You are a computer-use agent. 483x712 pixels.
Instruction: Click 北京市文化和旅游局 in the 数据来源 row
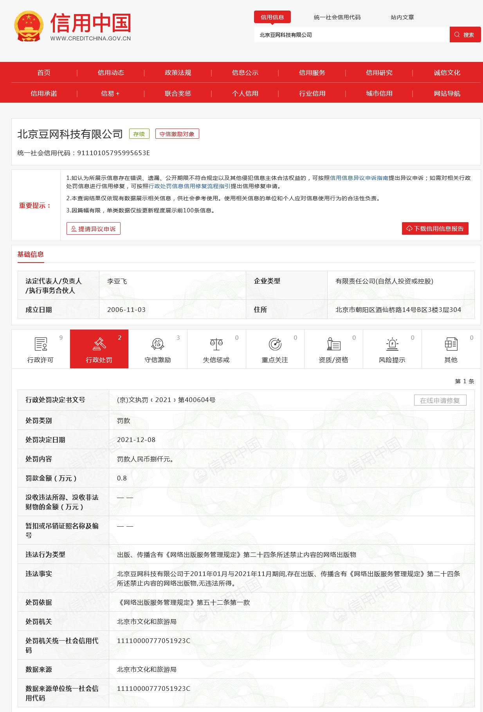pos(147,669)
